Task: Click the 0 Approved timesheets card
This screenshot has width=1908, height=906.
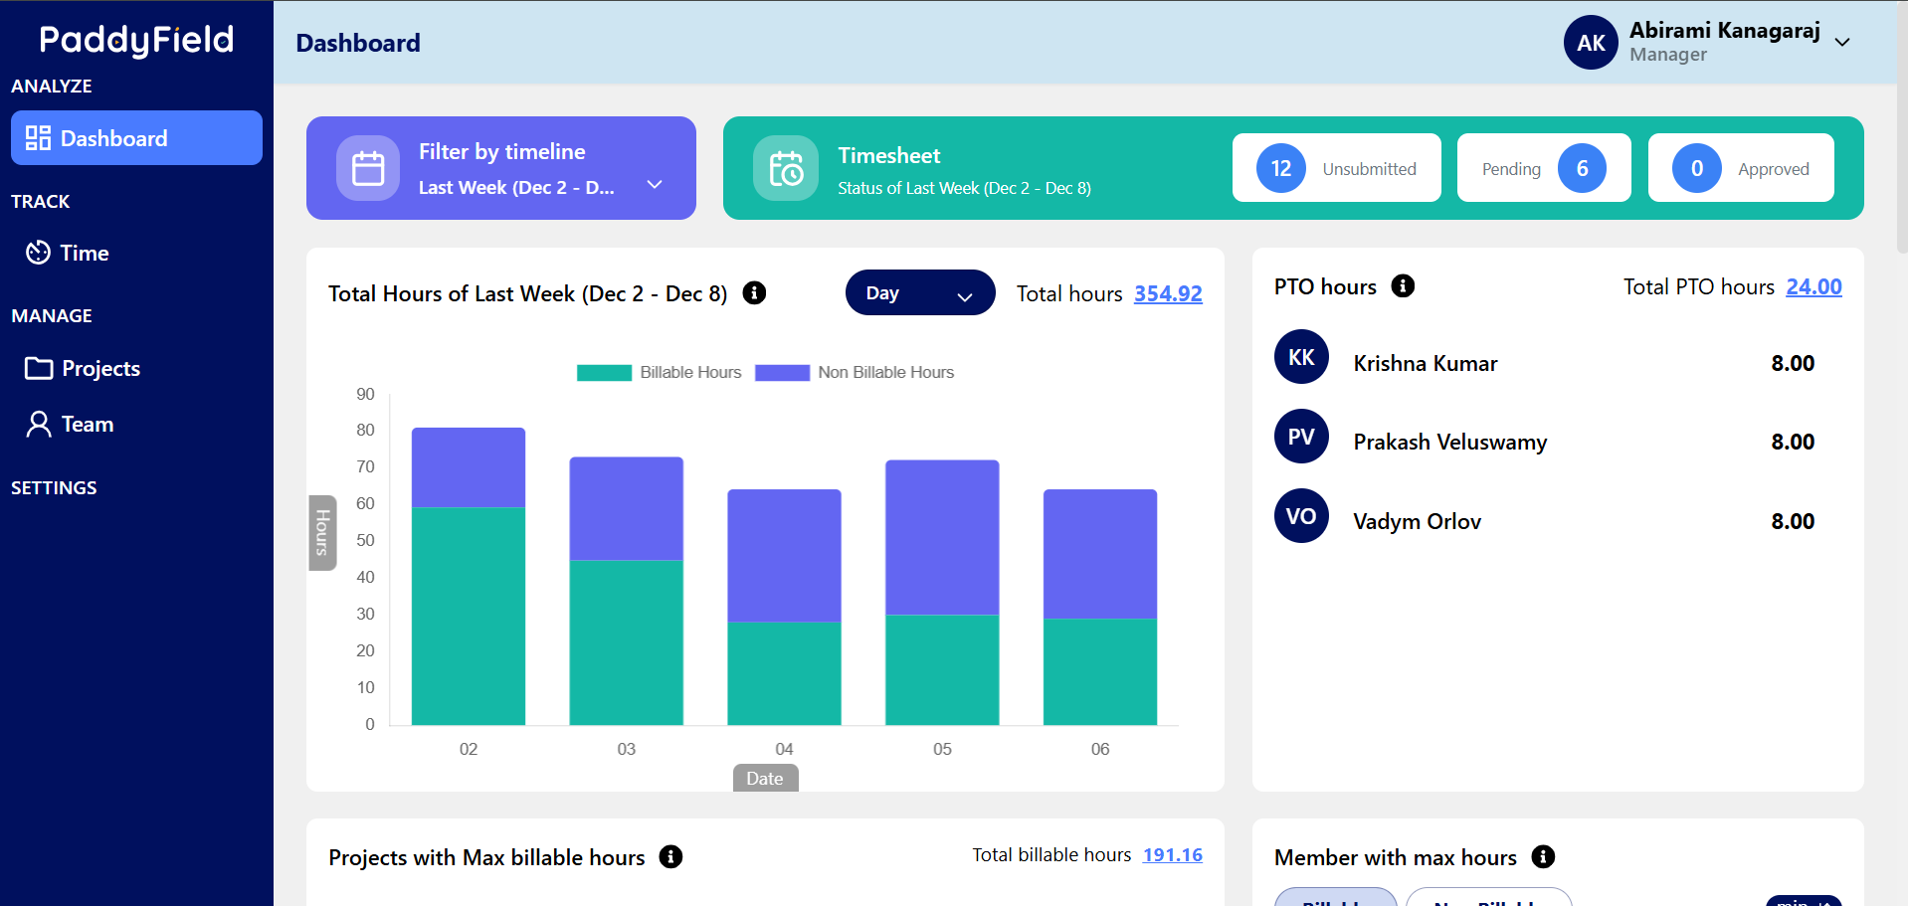Action: point(1741,168)
